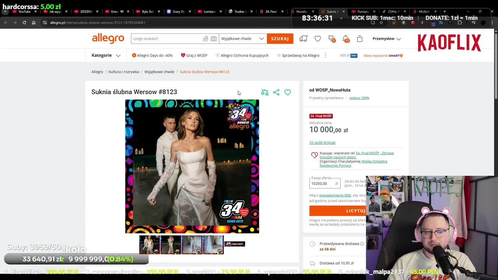The width and height of the screenshot is (498, 280).
Task: Go back in the browser
Action: pos(5,23)
